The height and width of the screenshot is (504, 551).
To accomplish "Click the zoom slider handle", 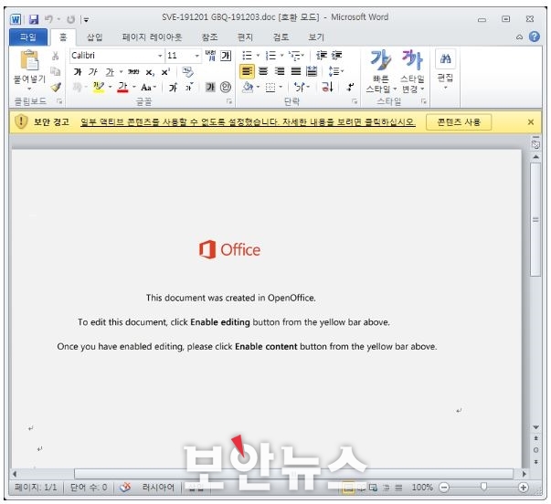I will click(x=484, y=487).
